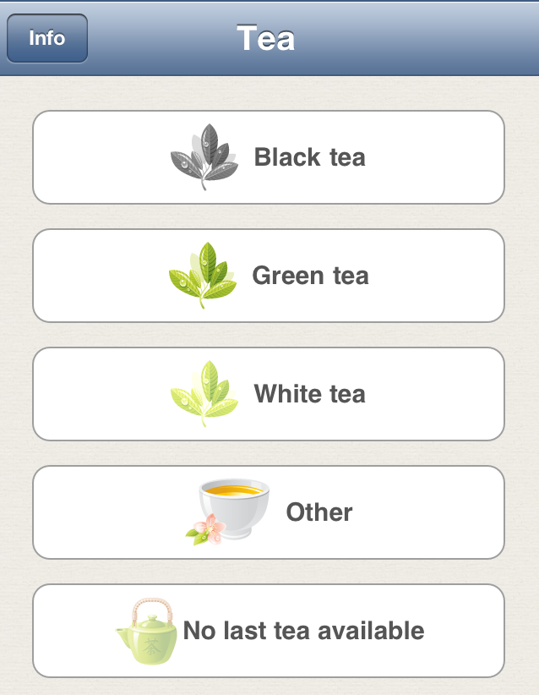Choose the Green tea option
The image size is (539, 695).
(x=269, y=276)
